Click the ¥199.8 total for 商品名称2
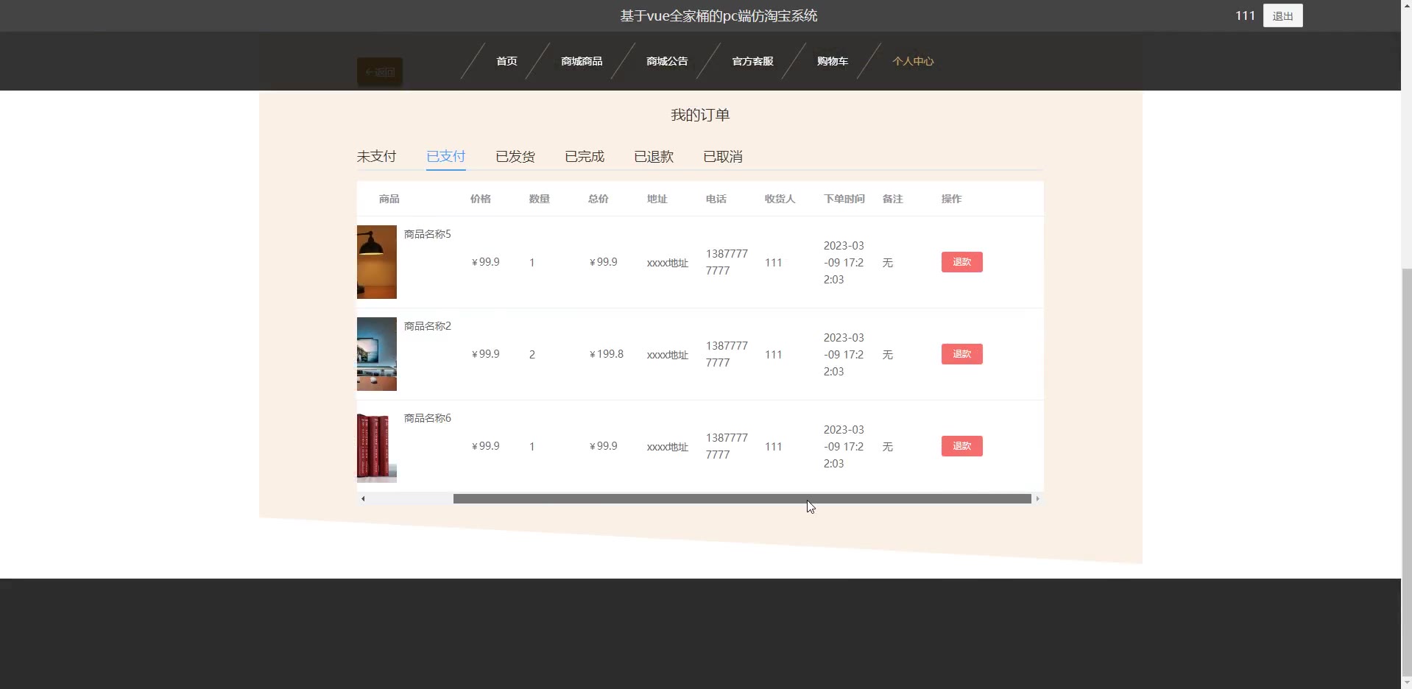Image resolution: width=1412 pixels, height=689 pixels. tap(607, 354)
